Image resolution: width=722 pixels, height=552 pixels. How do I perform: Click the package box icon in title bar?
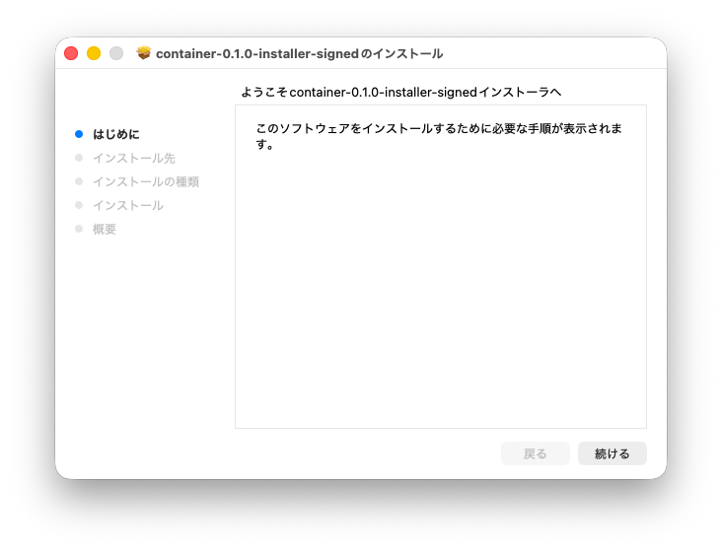click(x=144, y=53)
